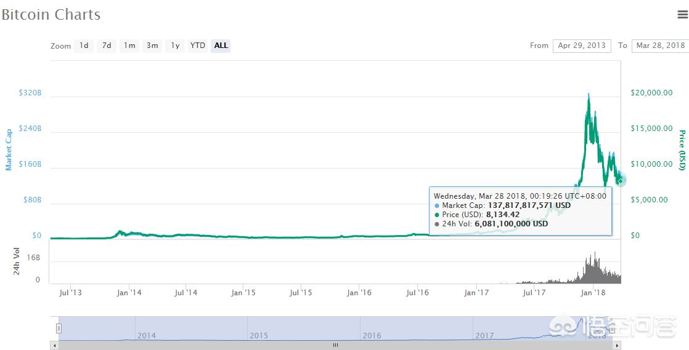Set zoom range to 1m
Image resolution: width=689 pixels, height=350 pixels.
pyautogui.click(x=129, y=46)
